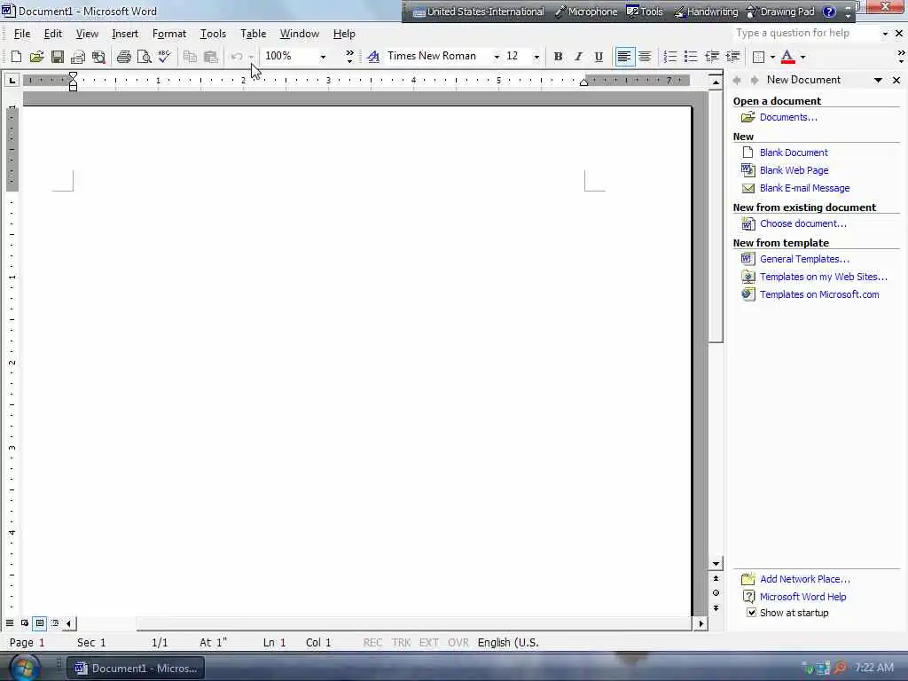Toggle Underline formatting

[x=599, y=57]
